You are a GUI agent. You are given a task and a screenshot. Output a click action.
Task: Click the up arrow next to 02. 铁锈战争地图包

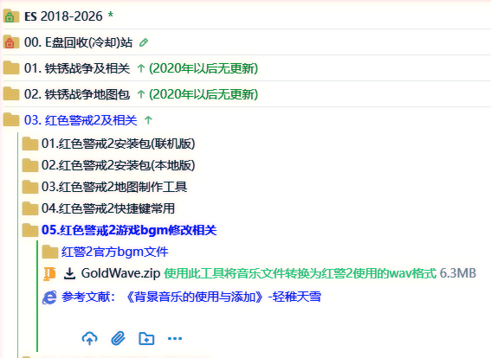(x=141, y=94)
